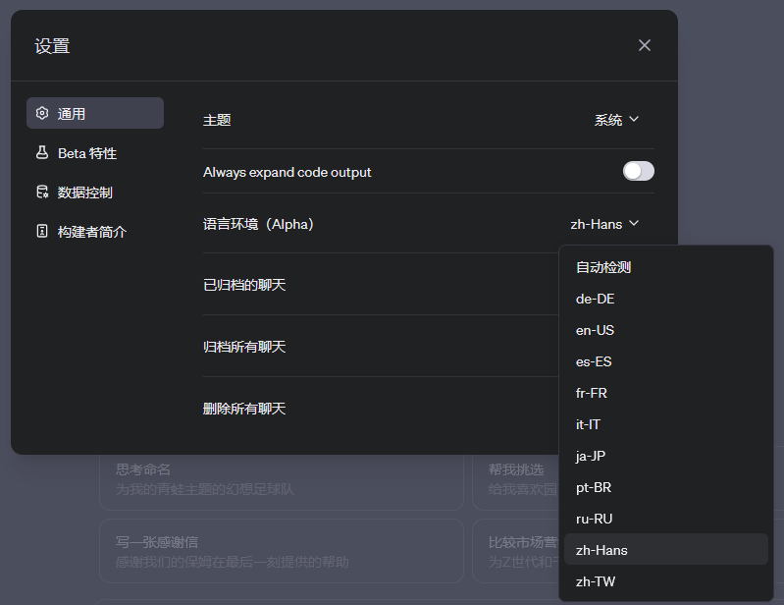
Task: Click the flask icon for Beta 特性
Action: click(42, 153)
